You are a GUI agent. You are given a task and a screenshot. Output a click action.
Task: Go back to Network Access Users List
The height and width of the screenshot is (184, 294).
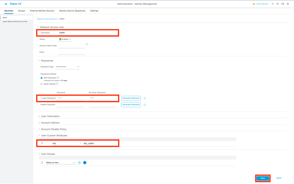tap(47, 19)
